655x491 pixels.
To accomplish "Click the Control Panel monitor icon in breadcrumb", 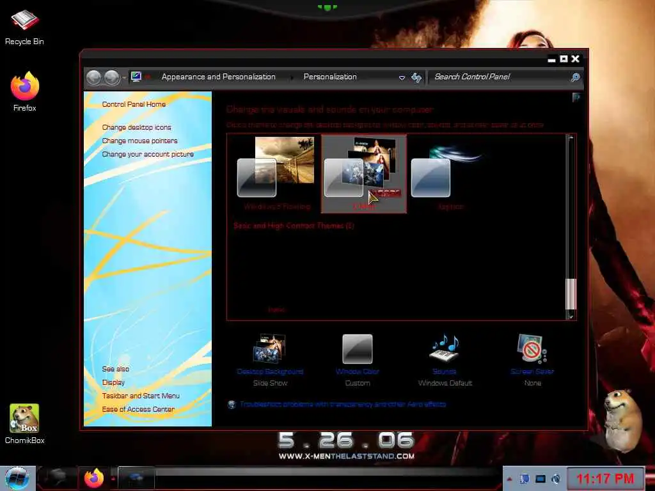I will (136, 77).
